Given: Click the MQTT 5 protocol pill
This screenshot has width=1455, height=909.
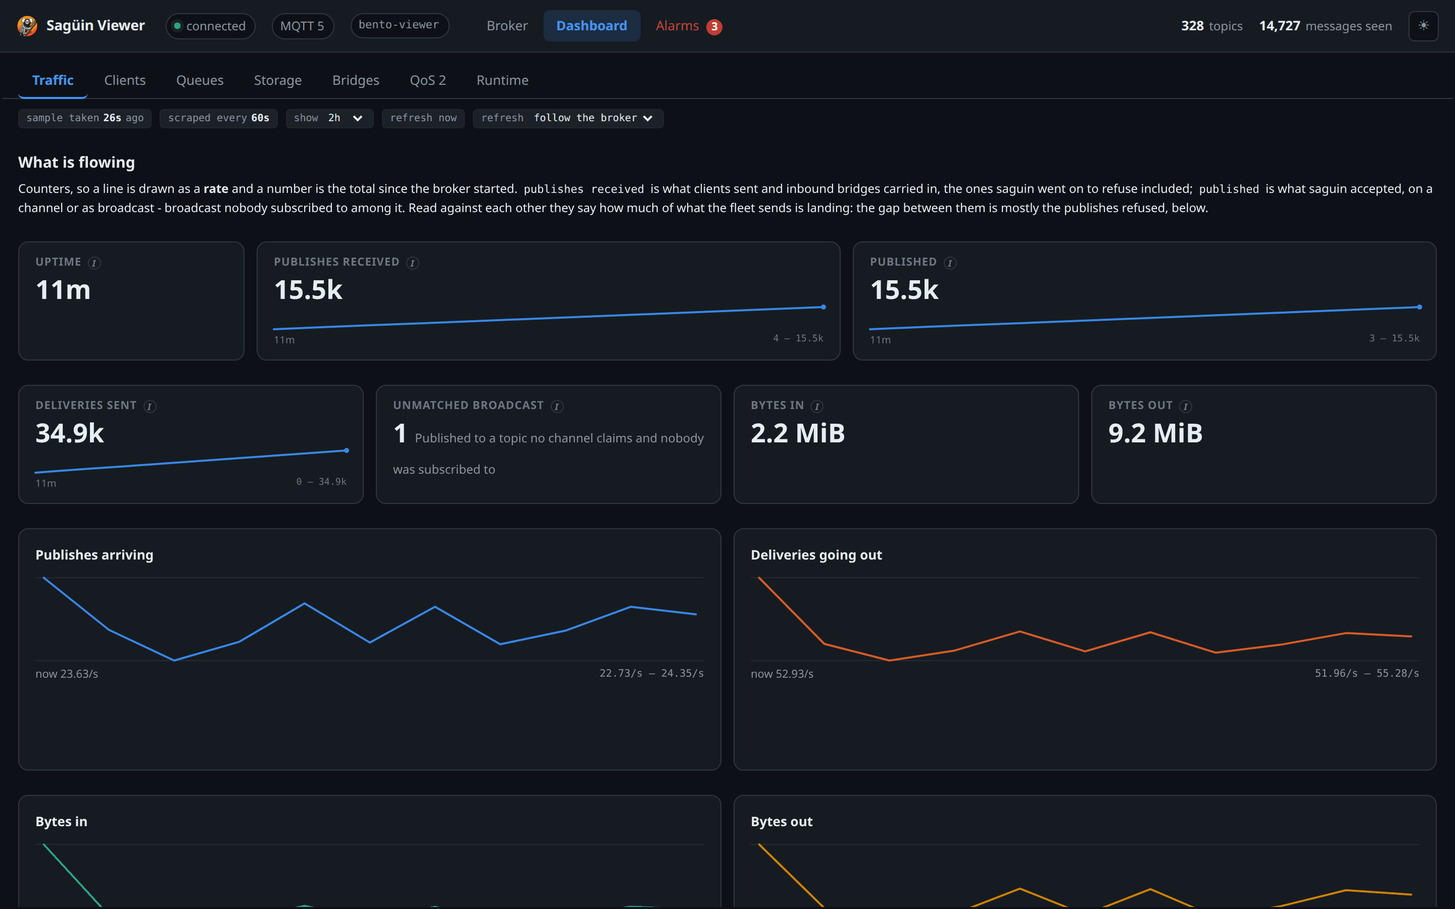Looking at the screenshot, I should point(303,26).
